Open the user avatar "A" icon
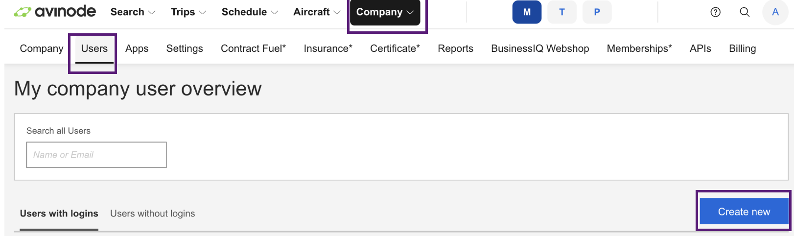The image size is (794, 236). pyautogui.click(x=775, y=12)
